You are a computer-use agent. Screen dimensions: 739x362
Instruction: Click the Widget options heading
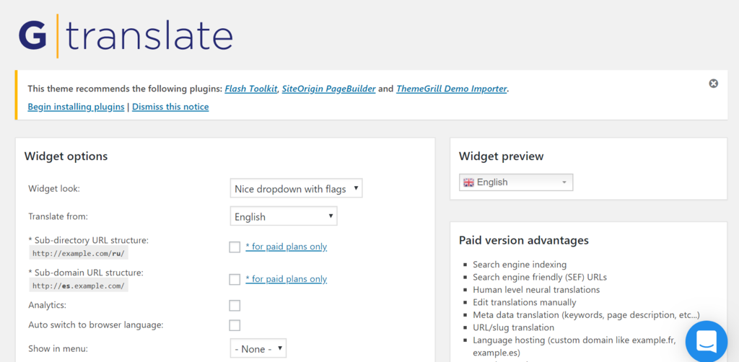click(x=66, y=156)
